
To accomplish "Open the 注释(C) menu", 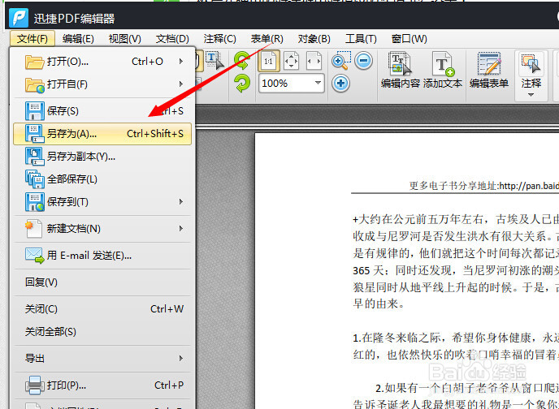I will coord(219,38).
